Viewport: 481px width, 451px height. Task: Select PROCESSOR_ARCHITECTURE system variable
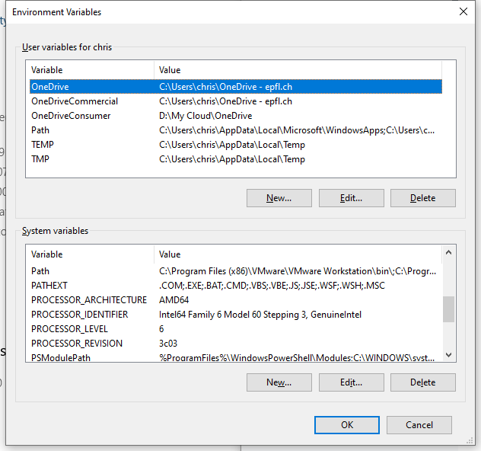pos(89,300)
